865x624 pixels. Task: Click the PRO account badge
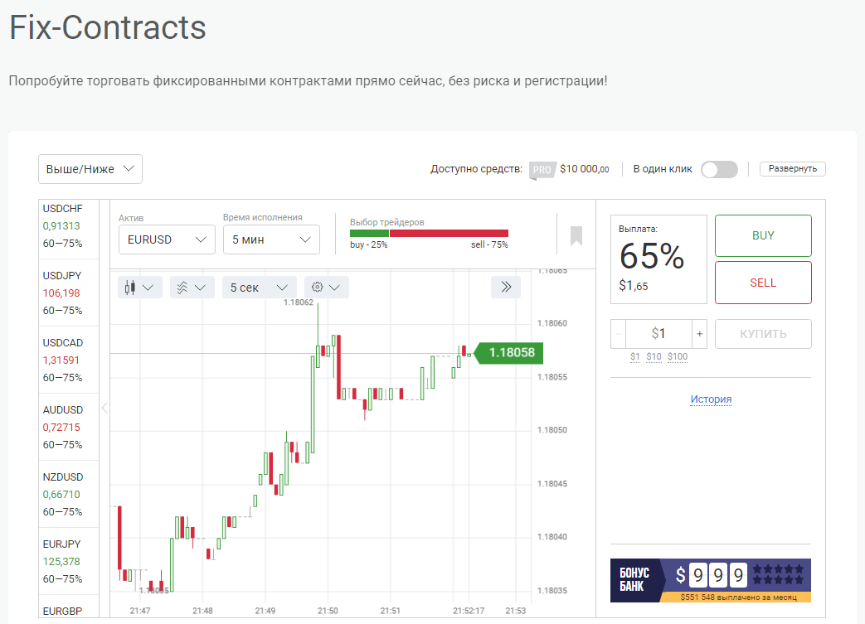pos(542,170)
